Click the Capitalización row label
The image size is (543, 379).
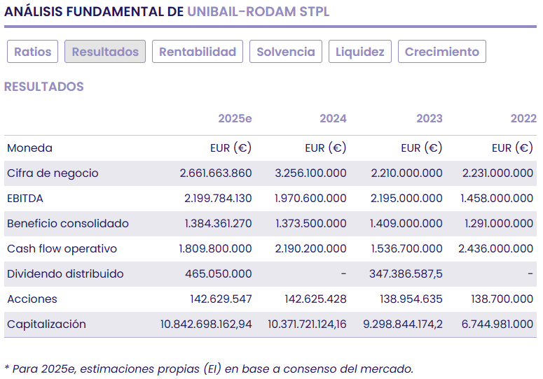point(46,324)
